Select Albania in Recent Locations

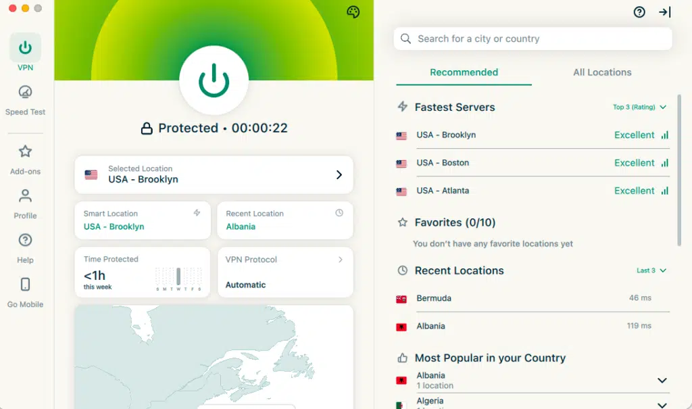coord(533,326)
